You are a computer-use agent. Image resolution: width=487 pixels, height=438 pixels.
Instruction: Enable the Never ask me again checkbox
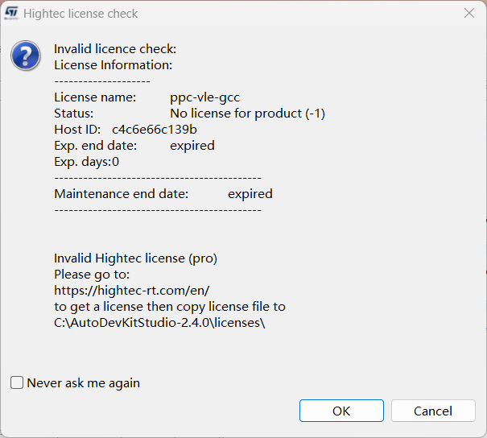[x=17, y=382]
